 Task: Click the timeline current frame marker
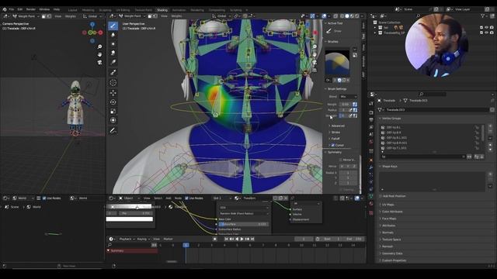coord(186,245)
